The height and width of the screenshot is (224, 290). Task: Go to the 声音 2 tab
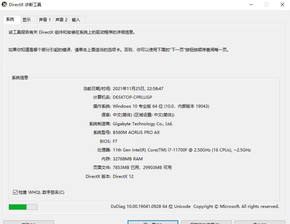point(61,20)
